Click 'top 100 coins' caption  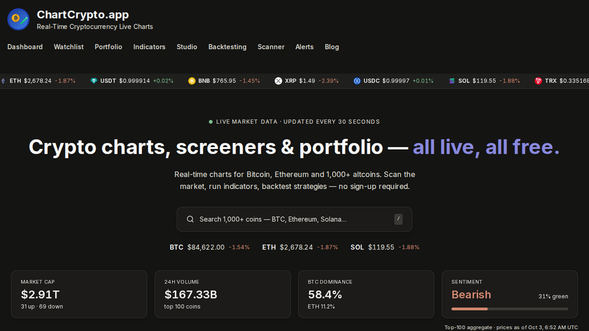click(182, 306)
